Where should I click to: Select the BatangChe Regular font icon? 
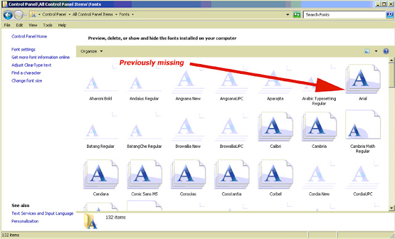pyautogui.click(x=144, y=126)
